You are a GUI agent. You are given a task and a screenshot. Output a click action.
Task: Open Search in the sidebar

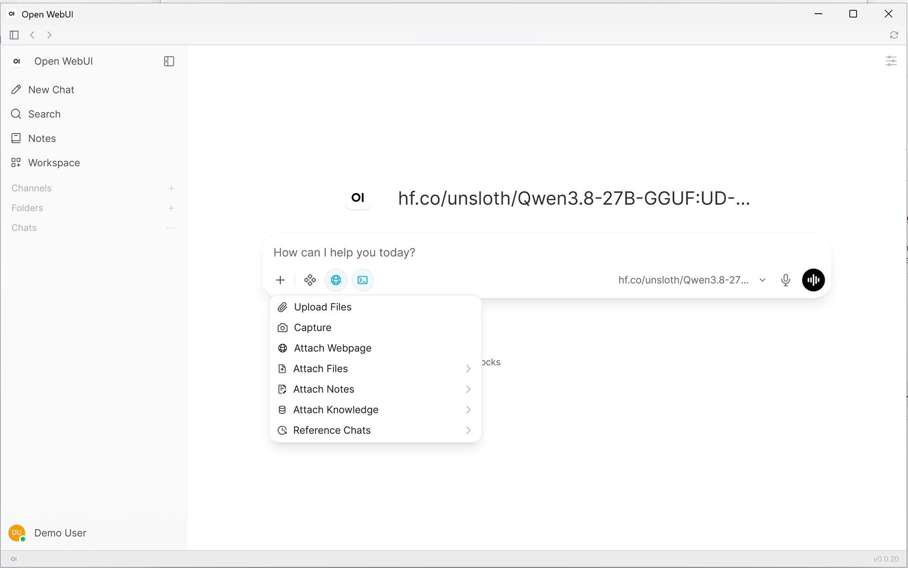(94, 114)
